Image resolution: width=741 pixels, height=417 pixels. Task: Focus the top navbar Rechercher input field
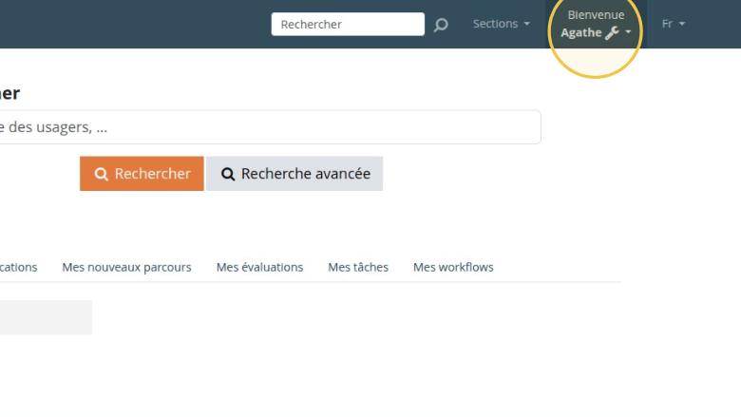click(347, 24)
